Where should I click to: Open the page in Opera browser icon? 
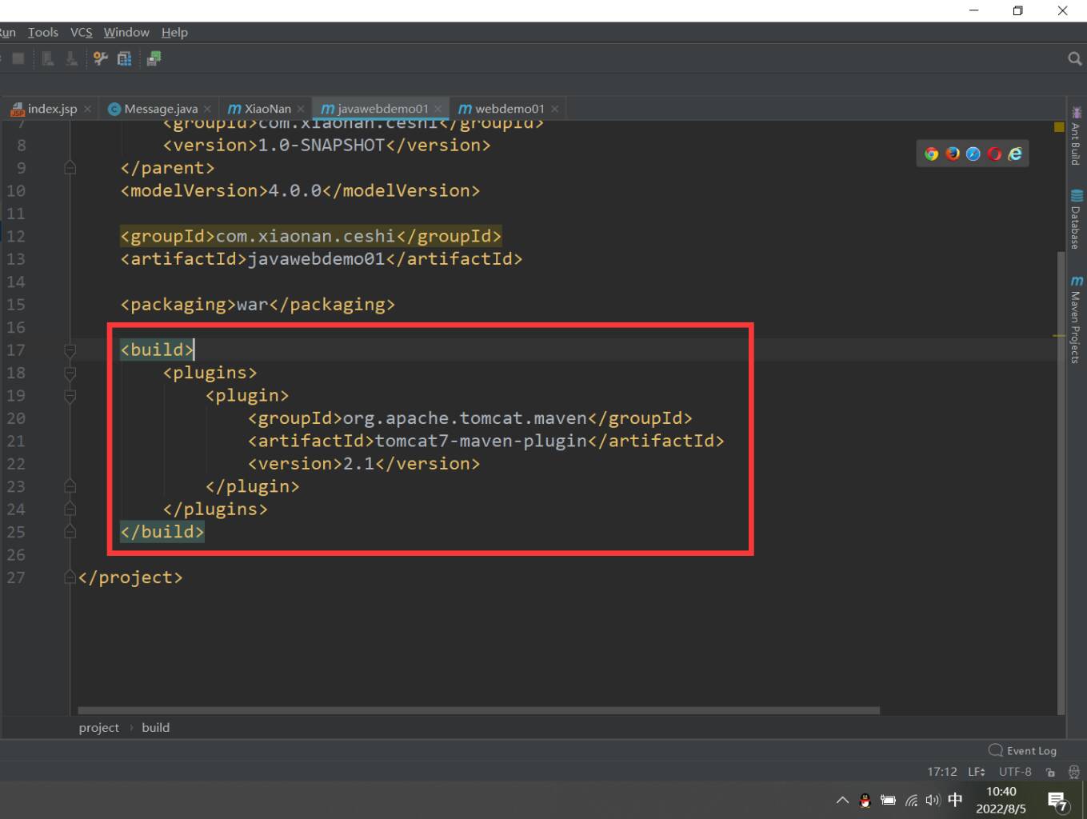pyautogui.click(x=994, y=154)
